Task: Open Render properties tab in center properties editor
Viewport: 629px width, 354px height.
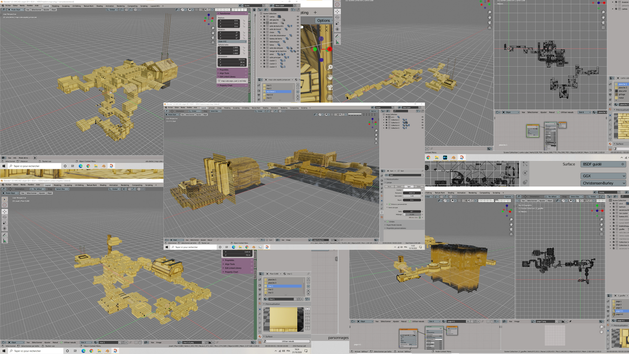Action: pos(382,180)
